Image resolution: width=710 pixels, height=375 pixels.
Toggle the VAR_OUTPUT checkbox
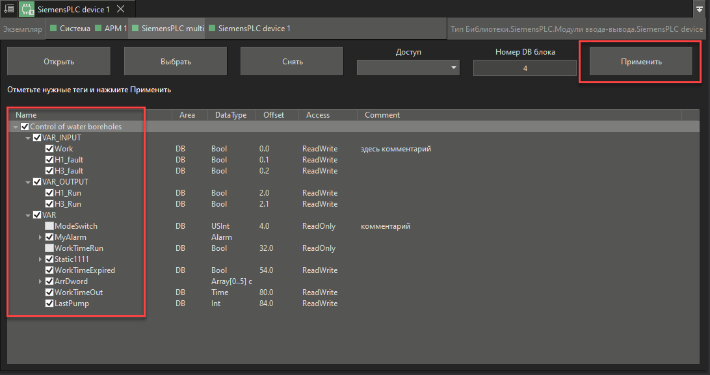[37, 182]
